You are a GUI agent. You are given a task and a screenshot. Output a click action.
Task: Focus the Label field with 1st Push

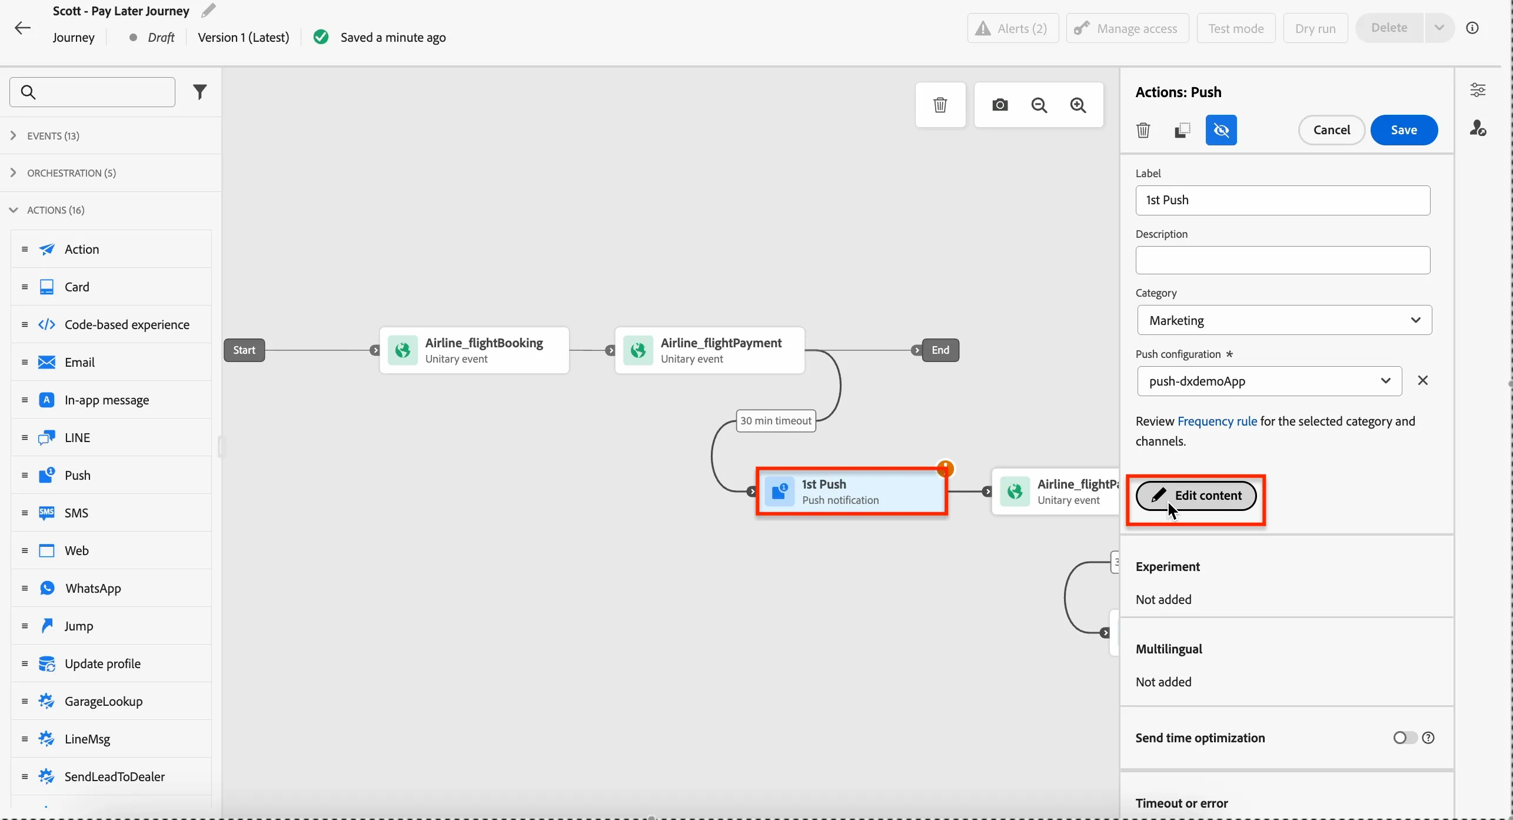click(x=1283, y=200)
